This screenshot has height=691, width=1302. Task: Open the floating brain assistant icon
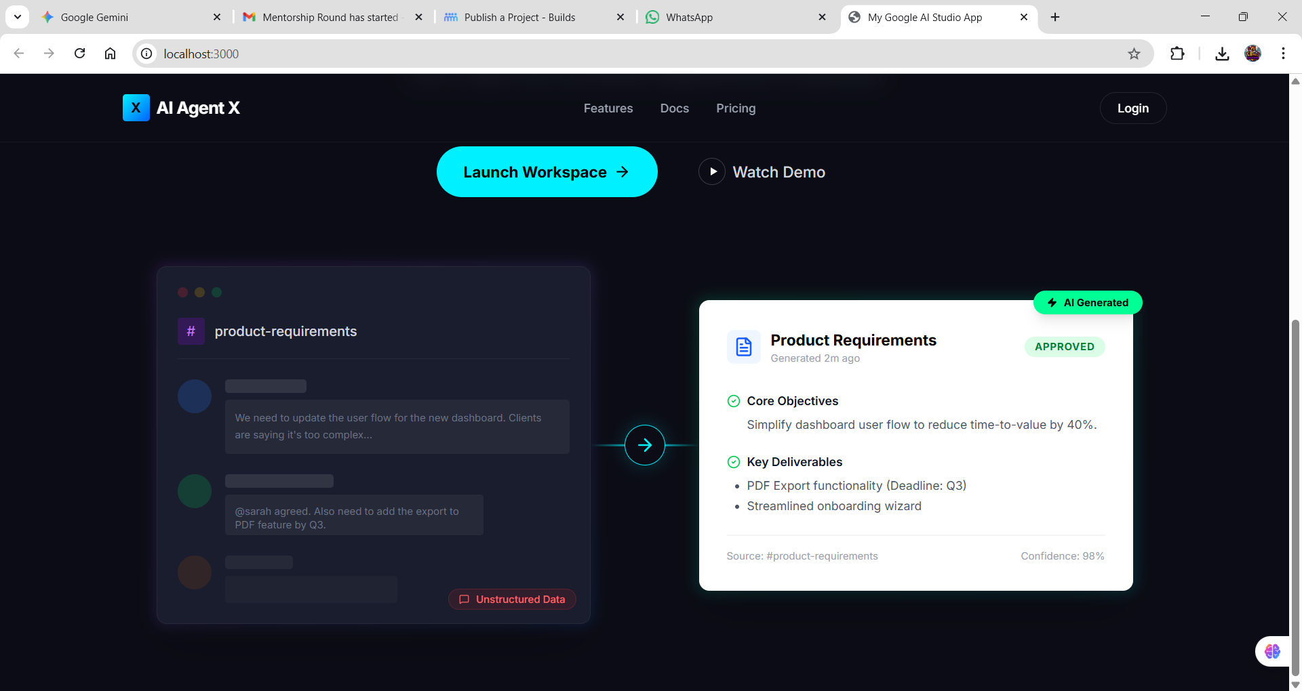click(1273, 651)
